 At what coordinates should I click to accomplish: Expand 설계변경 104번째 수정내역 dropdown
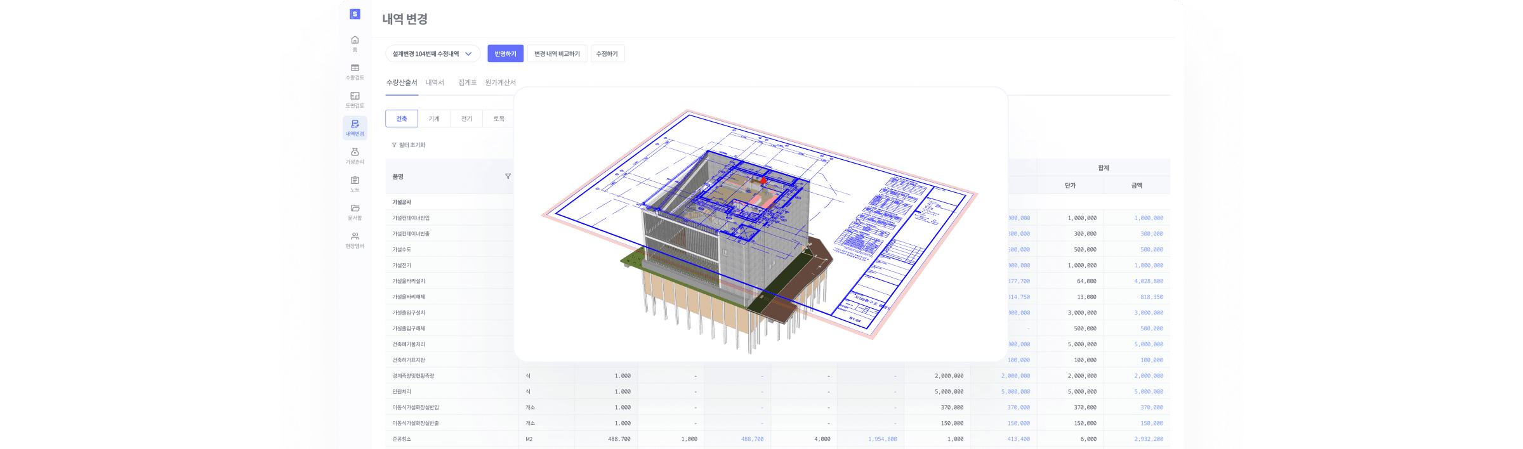pos(433,54)
